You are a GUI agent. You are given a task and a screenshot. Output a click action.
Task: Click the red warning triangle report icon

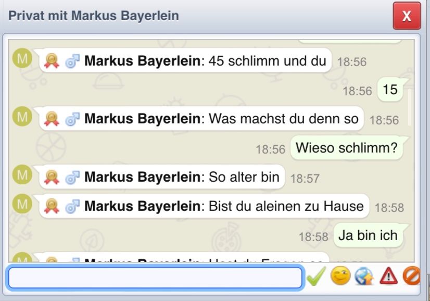388,276
